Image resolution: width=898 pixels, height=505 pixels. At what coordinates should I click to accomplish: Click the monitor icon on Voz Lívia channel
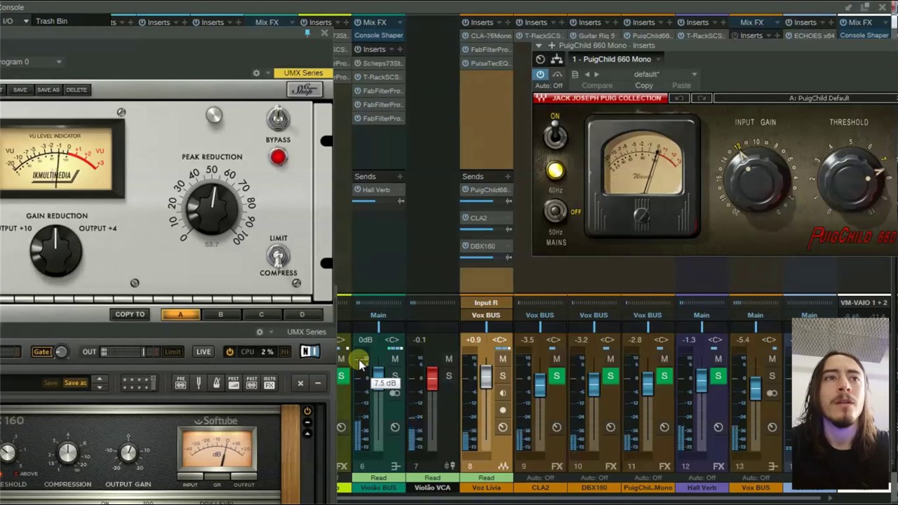pyautogui.click(x=502, y=394)
